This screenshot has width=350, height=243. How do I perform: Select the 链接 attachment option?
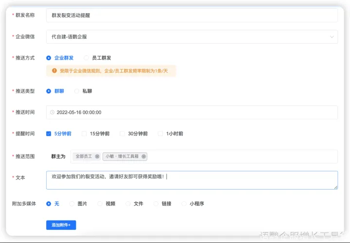156,204
